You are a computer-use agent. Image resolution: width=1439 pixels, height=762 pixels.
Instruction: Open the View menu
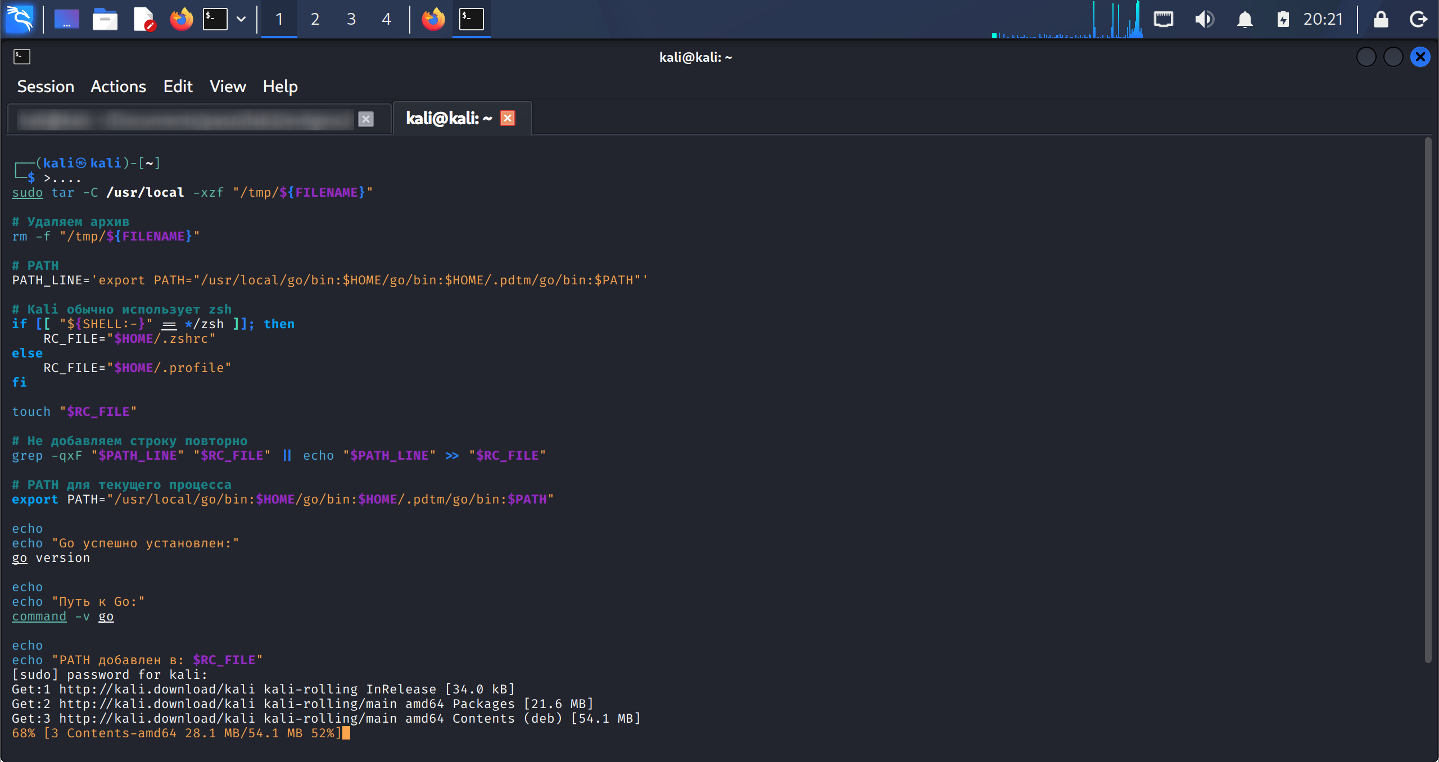coord(228,87)
